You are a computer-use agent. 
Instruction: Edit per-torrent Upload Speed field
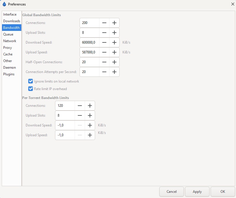click(x=65, y=135)
